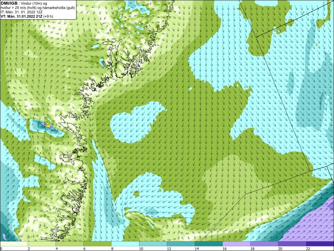Screen dimensions: 334x251
Task: Select the 20–22 m/s purple legend swatch
Action: tap(292, 244)
